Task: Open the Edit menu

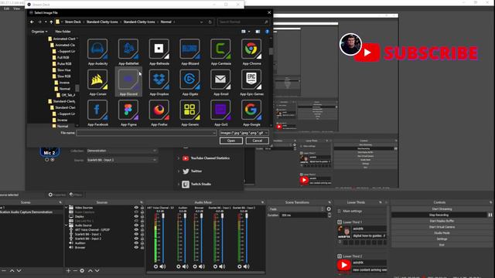Action: point(7,8)
